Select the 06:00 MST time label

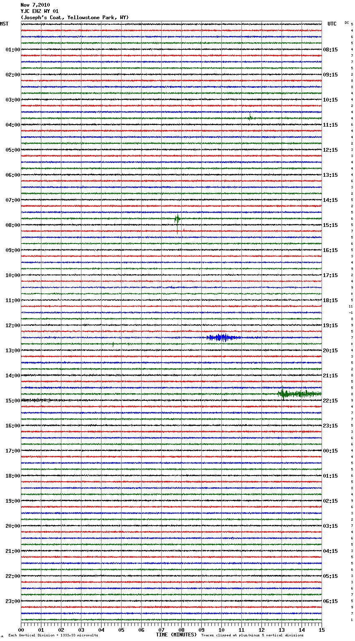13,175
